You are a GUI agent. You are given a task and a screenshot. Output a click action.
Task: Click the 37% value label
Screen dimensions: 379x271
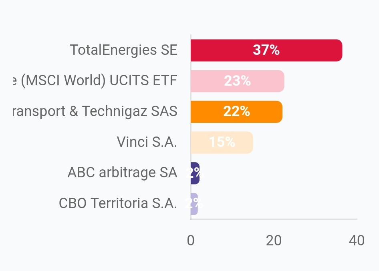(x=266, y=50)
